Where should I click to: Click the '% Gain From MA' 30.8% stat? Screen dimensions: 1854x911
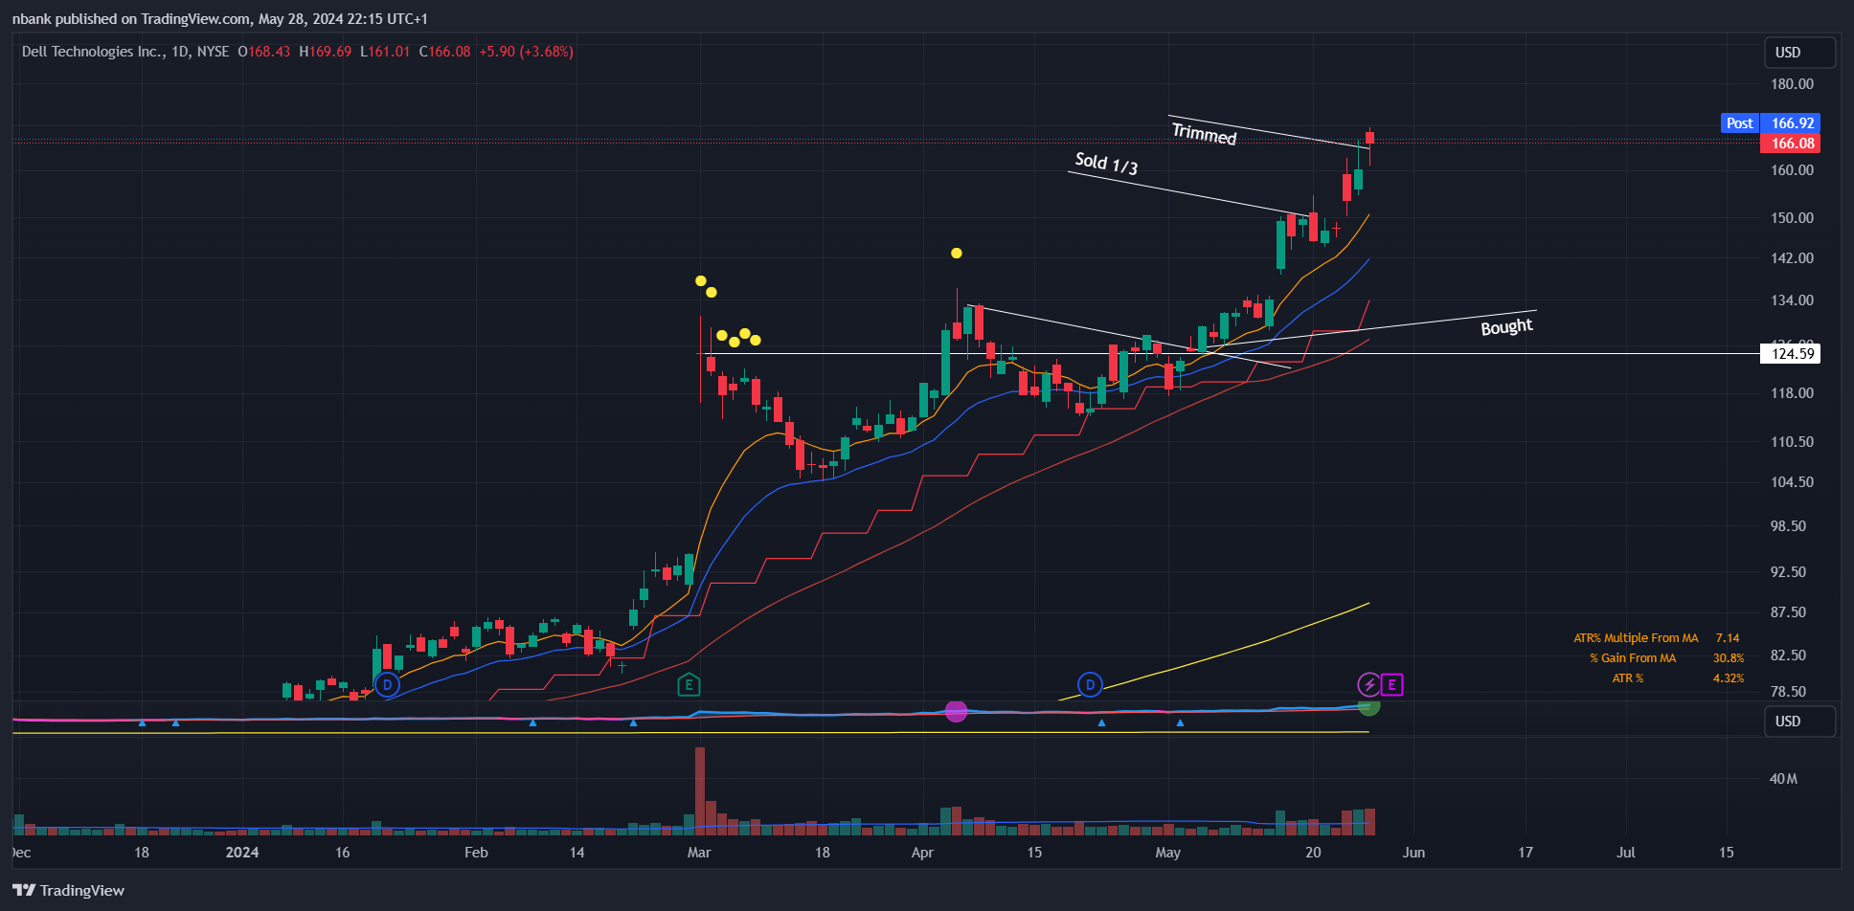pos(1666,658)
